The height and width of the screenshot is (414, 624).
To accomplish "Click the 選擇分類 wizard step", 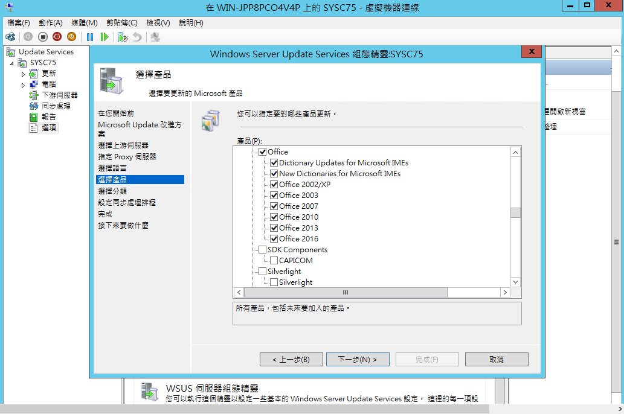I will click(112, 191).
